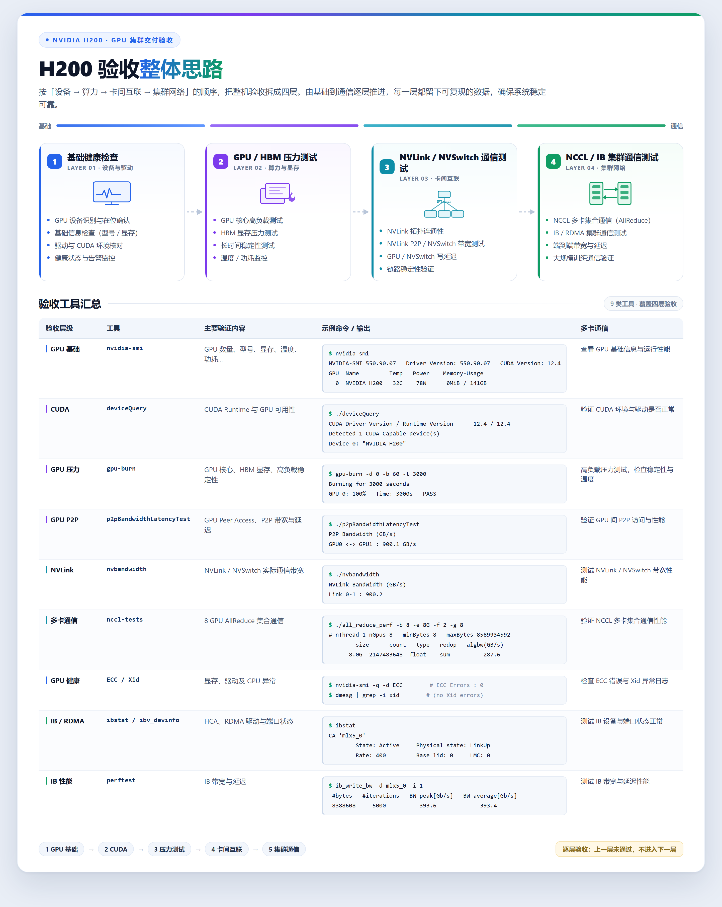Select the 3 压力测试 step pill
Screen dimensions: 722x907
click(x=169, y=849)
